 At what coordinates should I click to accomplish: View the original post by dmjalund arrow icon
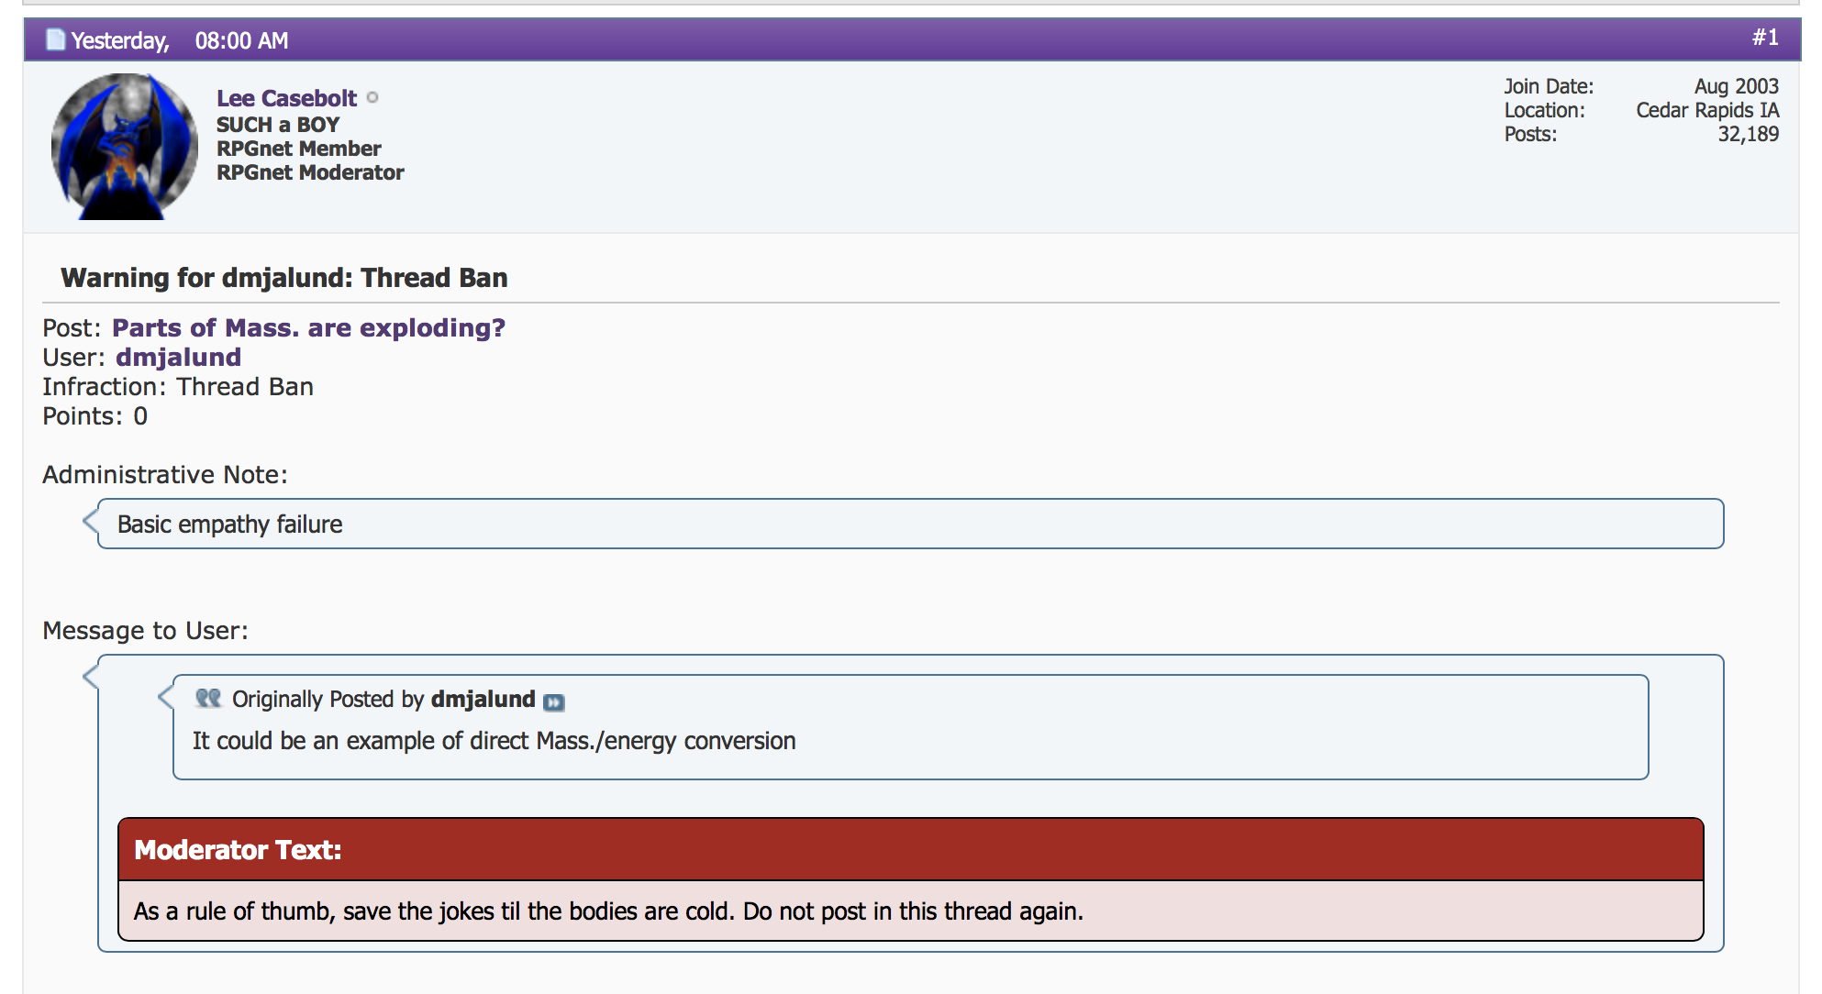point(553,701)
